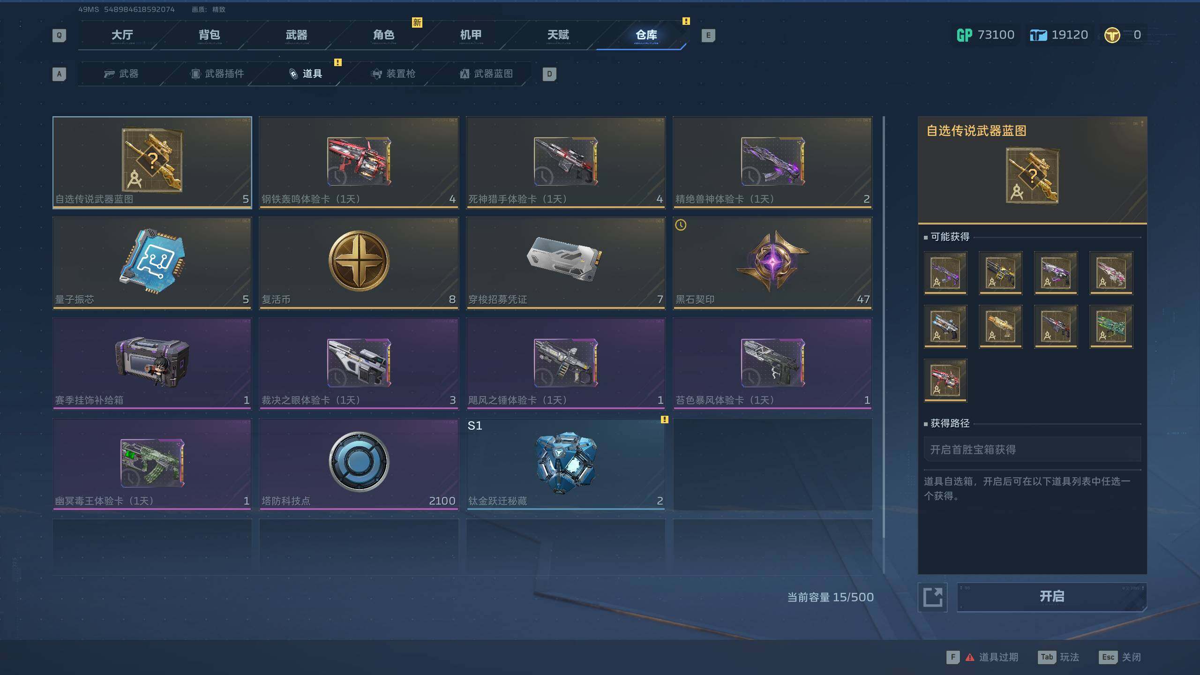Viewport: 1200px width, 675px height.
Task: Switch to the 武器插件 sub-tab
Action: (x=217, y=74)
